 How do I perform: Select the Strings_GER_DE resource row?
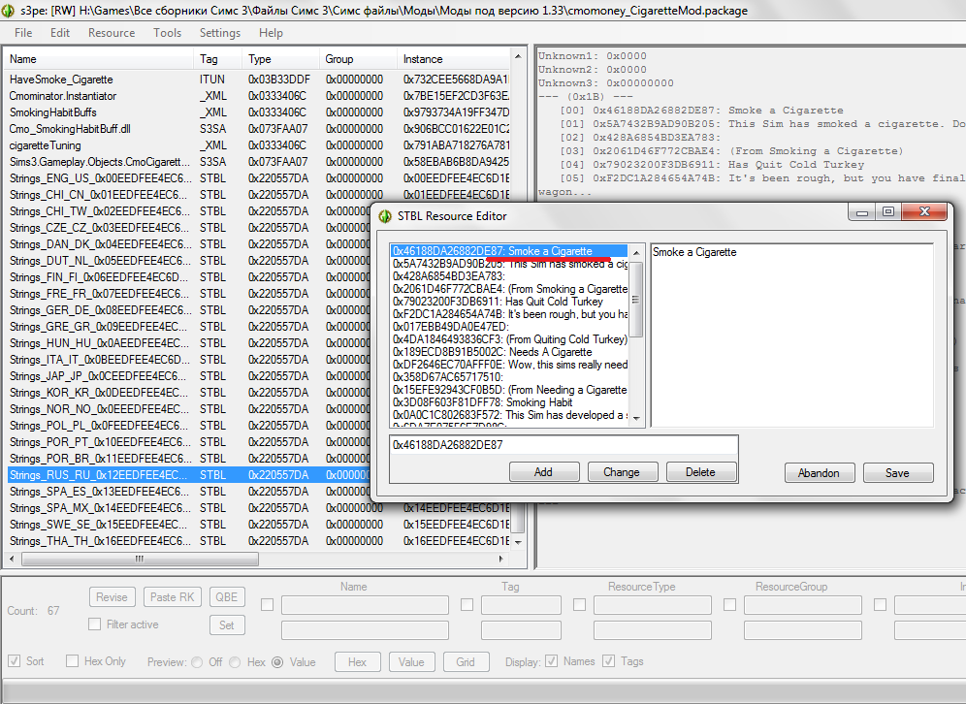pyautogui.click(x=97, y=310)
